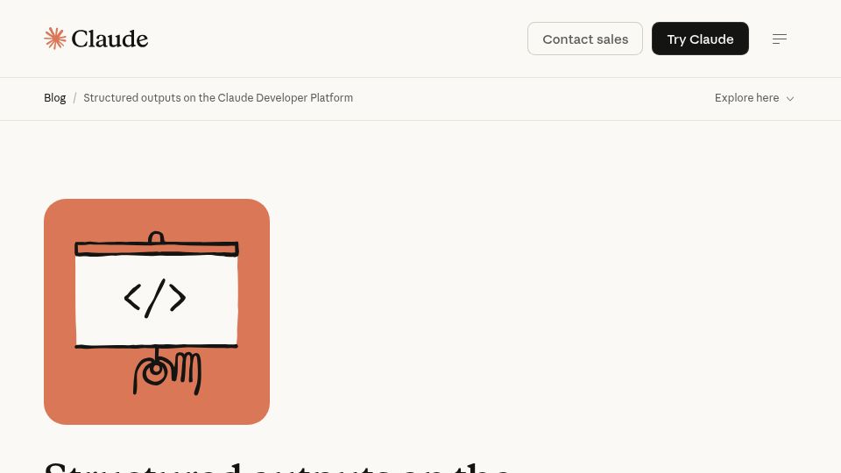841x473 pixels.
Task: Click the Claude logo in the header
Action: tap(96, 39)
